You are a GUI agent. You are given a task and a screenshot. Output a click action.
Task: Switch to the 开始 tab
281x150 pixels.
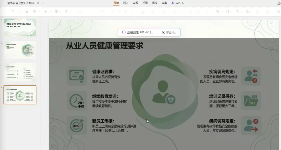click(x=116, y=3)
